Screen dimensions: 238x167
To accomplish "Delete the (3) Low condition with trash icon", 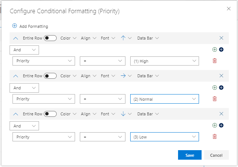I will click(214, 137).
